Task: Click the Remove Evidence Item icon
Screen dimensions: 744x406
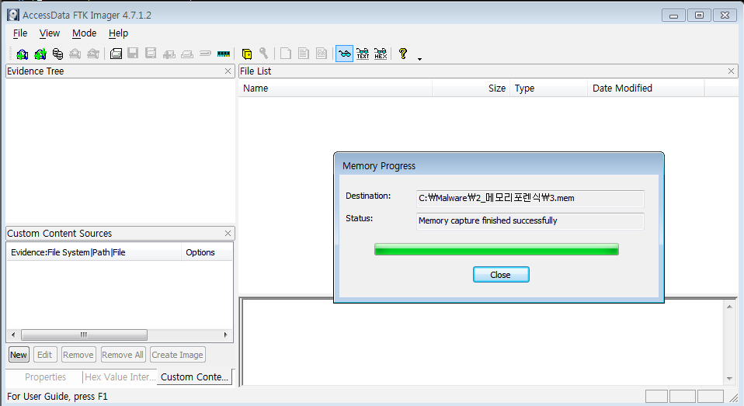Action: coord(75,54)
